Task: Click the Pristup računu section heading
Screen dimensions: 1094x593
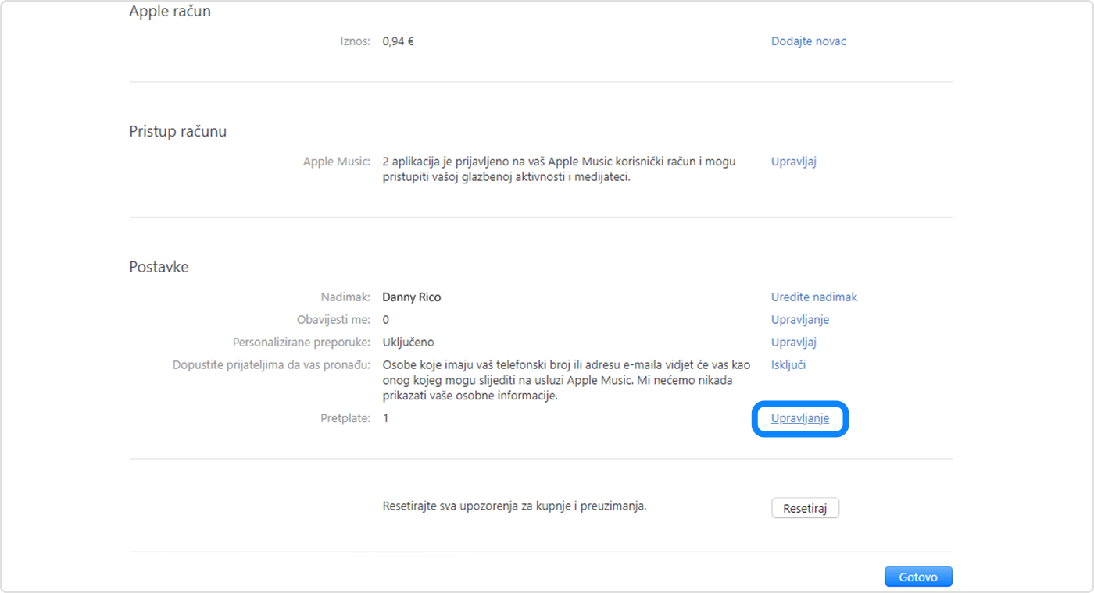Action: [x=177, y=131]
